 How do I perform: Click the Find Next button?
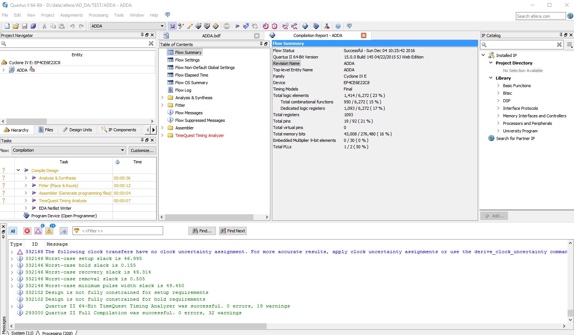pyautogui.click(x=233, y=231)
